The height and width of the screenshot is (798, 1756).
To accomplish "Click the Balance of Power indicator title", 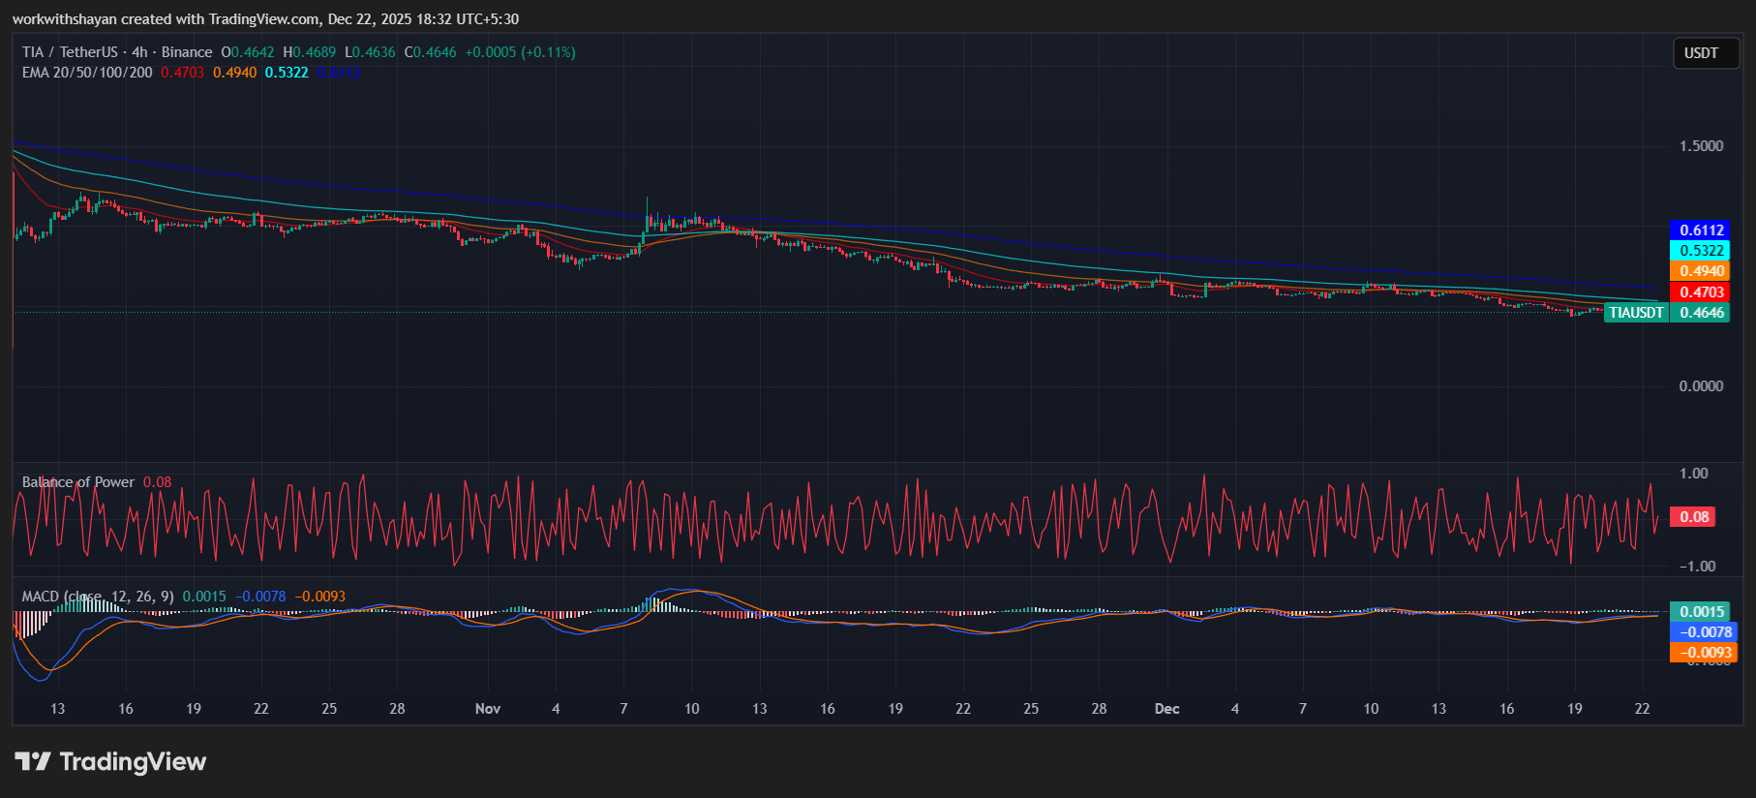I will pos(78,482).
